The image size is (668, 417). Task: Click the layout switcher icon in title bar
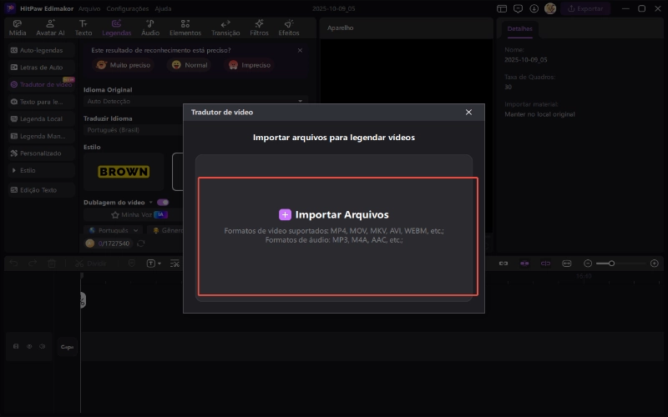[502, 8]
